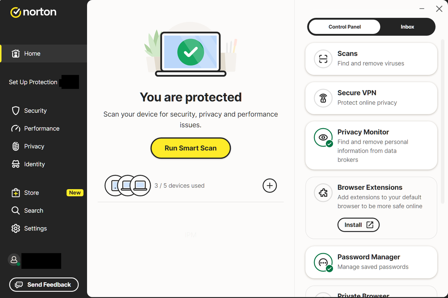Click the Search magnifier icon
Screen dimensions: 448x298
point(16,210)
